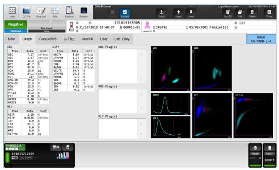Screen dimensions: 279x170
Task: Click the reagent level bars icon
Action: (63, 155)
